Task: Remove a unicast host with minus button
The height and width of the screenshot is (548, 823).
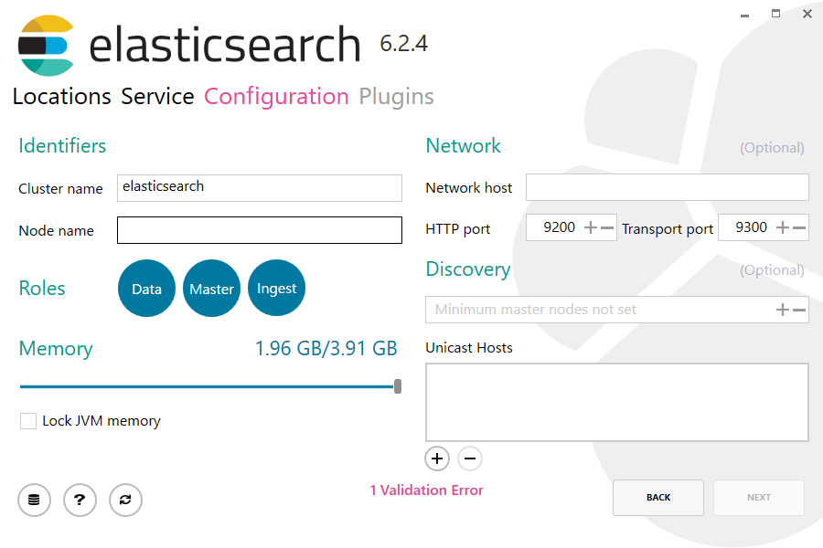Action: [x=470, y=458]
